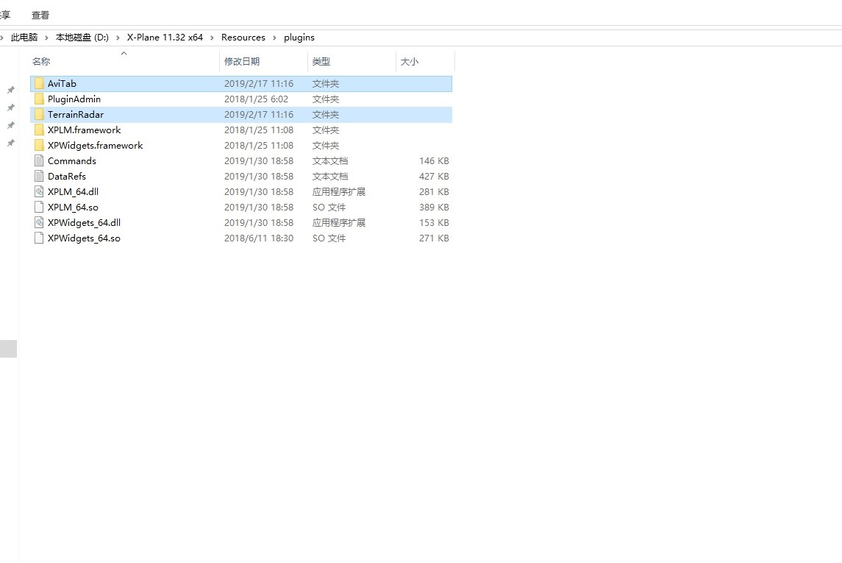Click the XPWidgets_64.dll file icon
The width and height of the screenshot is (842, 563).
39,223
